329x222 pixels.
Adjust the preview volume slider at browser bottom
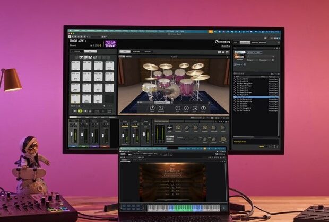point(263,147)
